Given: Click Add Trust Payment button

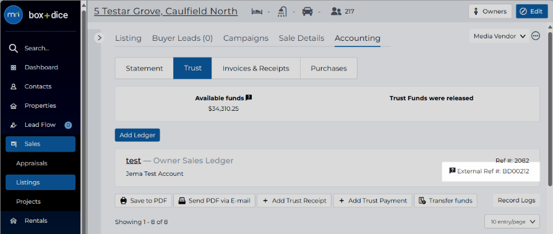Looking at the screenshot, I should tap(372, 201).
